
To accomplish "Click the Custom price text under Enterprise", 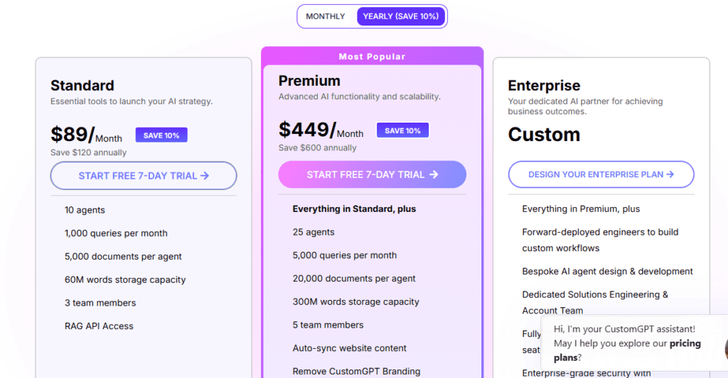I will pos(544,135).
